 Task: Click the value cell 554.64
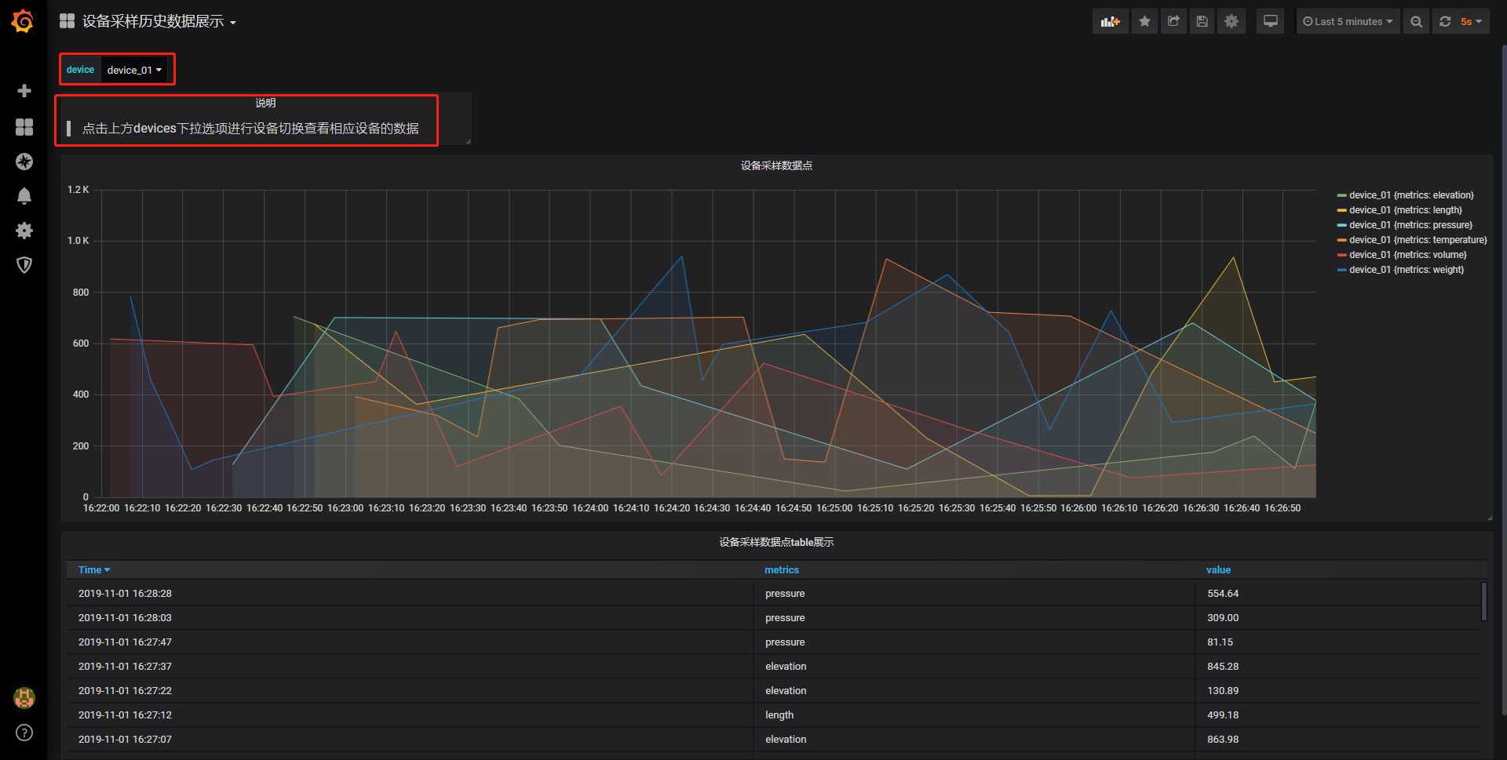pos(1223,594)
